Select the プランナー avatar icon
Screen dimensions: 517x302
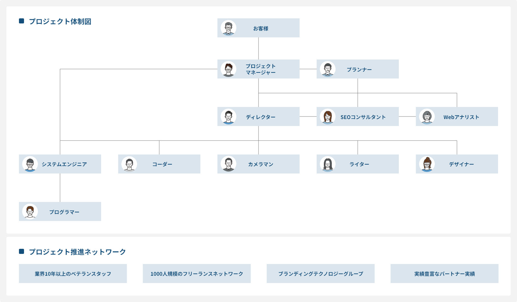[x=328, y=69]
